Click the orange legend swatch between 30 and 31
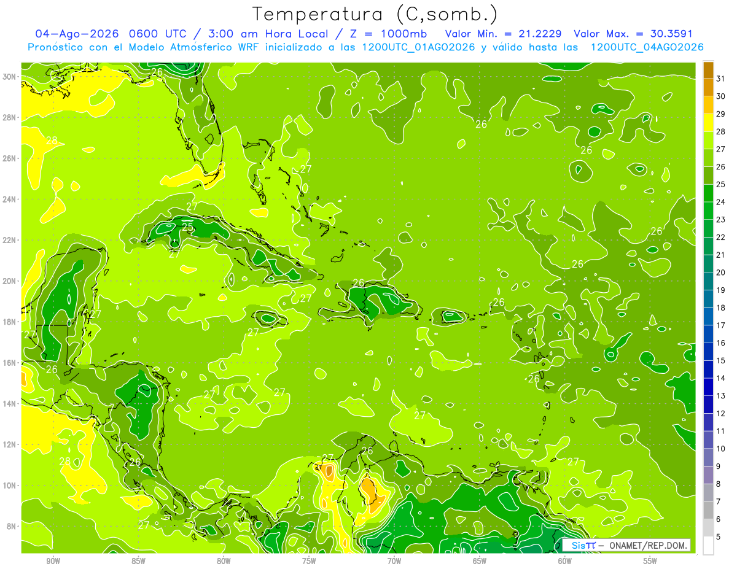The image size is (737, 569). pyautogui.click(x=708, y=87)
